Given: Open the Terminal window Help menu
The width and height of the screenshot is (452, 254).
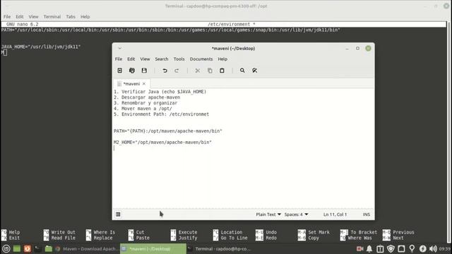Looking at the screenshot, I should 85,17.
